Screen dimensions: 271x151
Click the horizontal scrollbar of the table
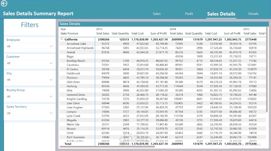tap(107, 146)
